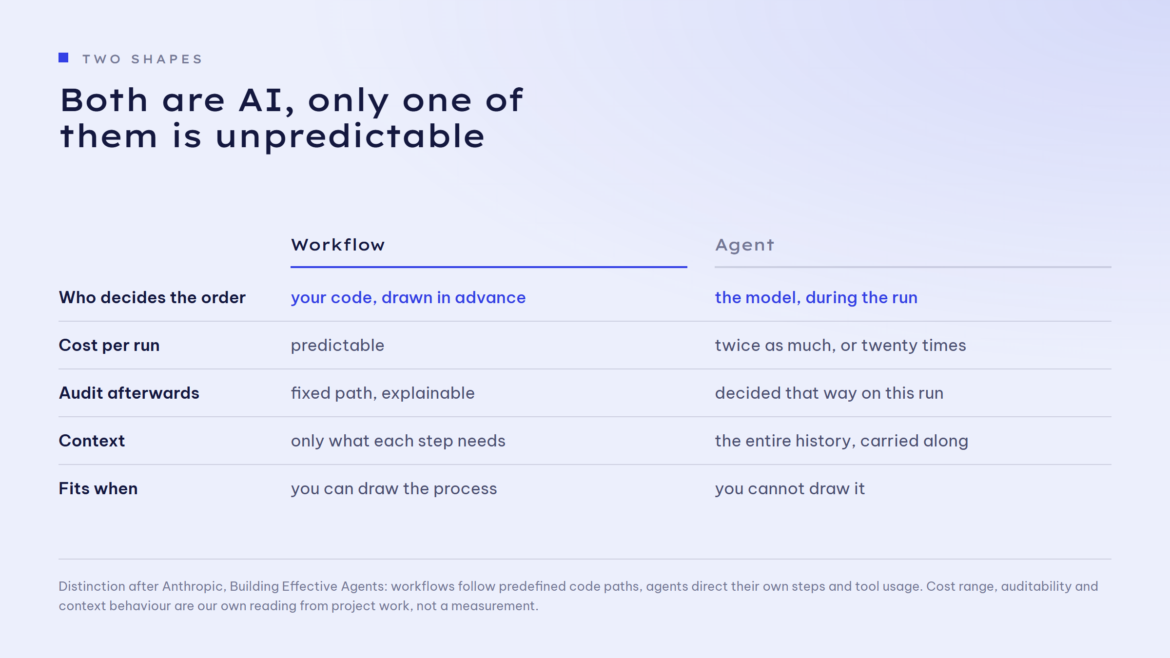Image resolution: width=1170 pixels, height=658 pixels.
Task: Select the 'Cost per run' row label
Action: pyautogui.click(x=109, y=346)
